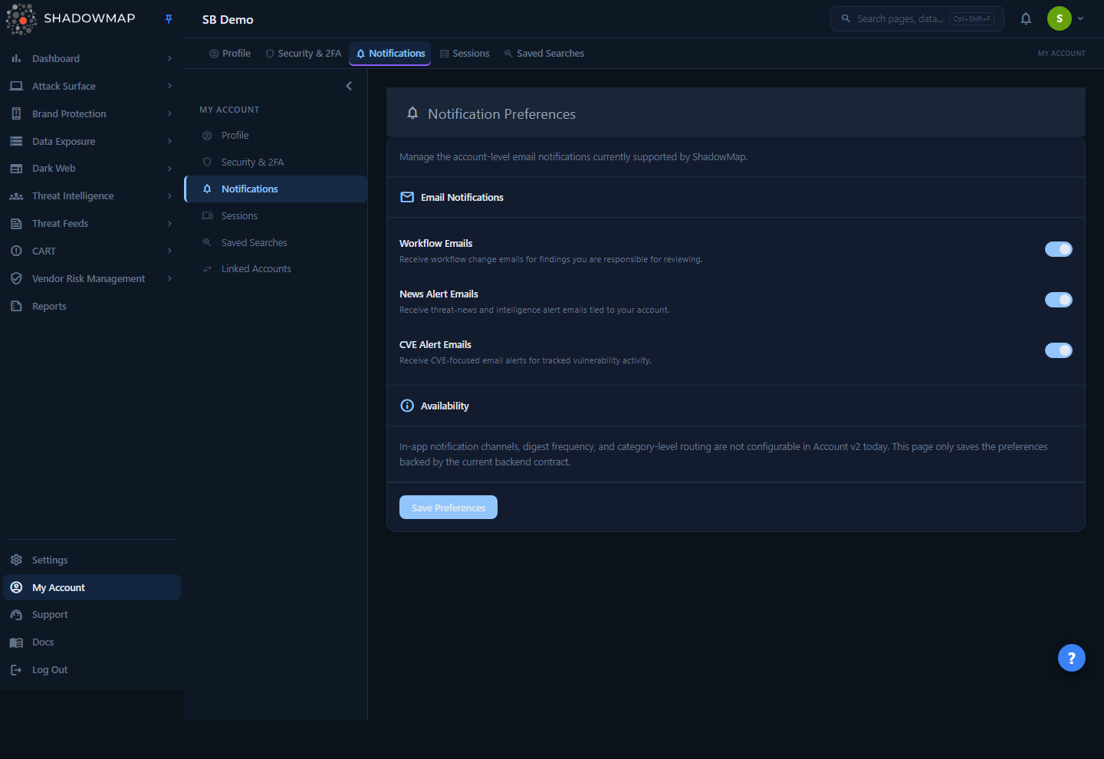1104x759 pixels.
Task: Click the Dark Web icon
Action: [x=16, y=169]
